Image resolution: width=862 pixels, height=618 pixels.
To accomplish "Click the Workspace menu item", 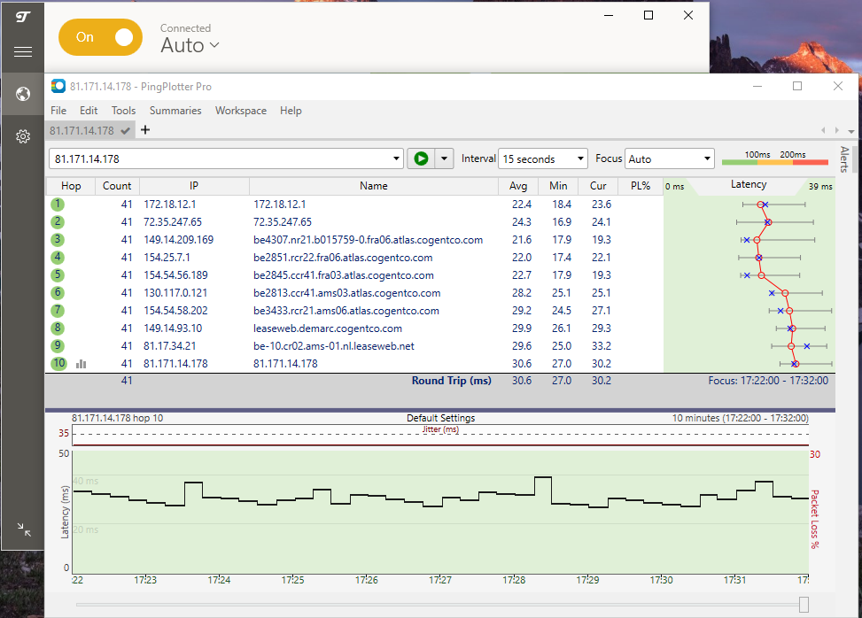I will [x=240, y=110].
